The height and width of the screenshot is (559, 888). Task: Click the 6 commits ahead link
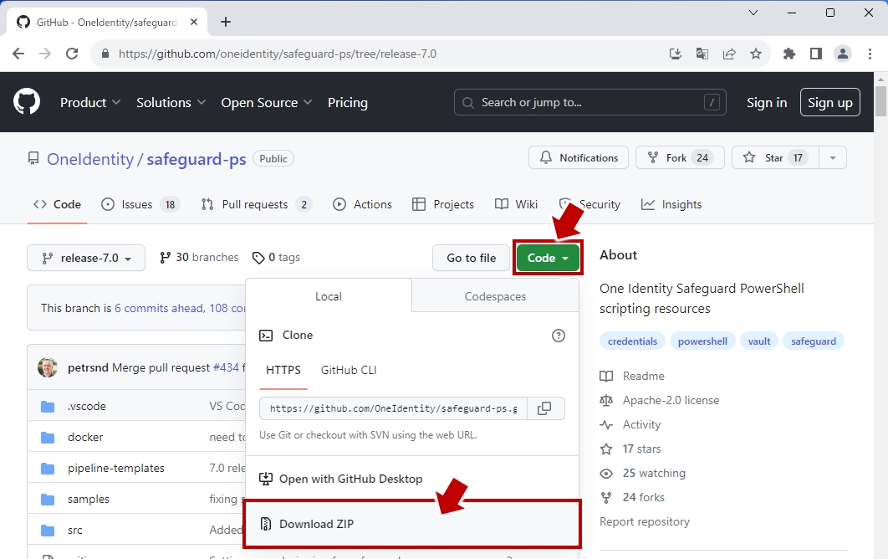[x=159, y=309]
